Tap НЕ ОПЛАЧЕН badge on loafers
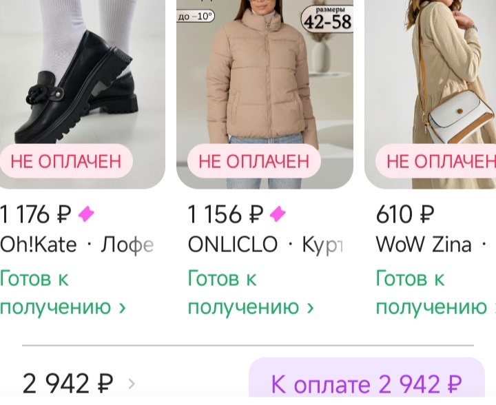This screenshot has height=405, width=496. tap(66, 161)
